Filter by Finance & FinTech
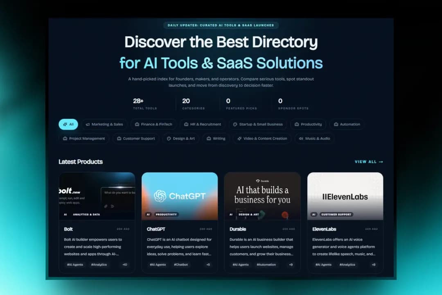 tap(153, 124)
